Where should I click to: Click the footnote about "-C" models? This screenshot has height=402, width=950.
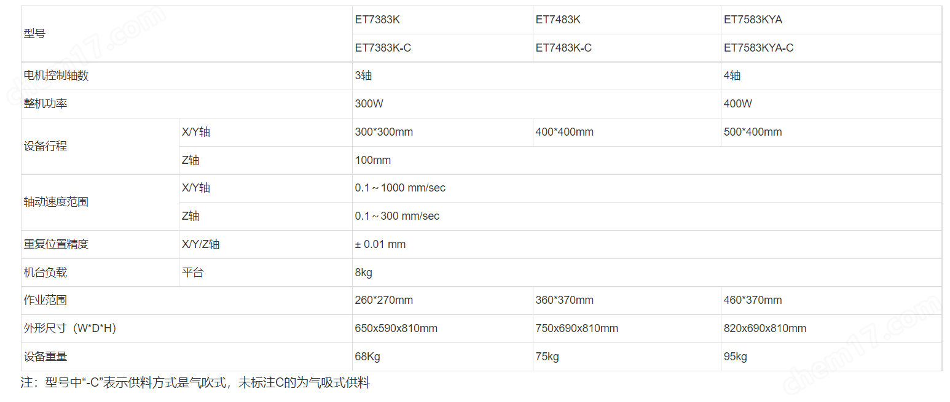coord(195,384)
